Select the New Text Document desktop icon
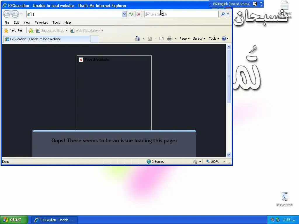Viewport: 299px width, 224px height. tap(284, 10)
